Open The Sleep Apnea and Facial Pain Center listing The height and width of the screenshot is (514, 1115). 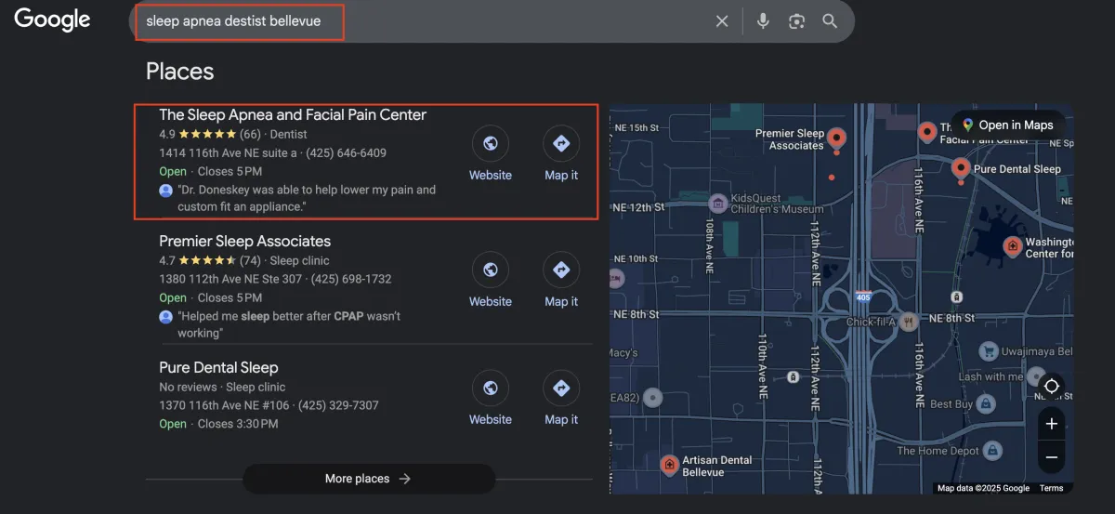293,115
